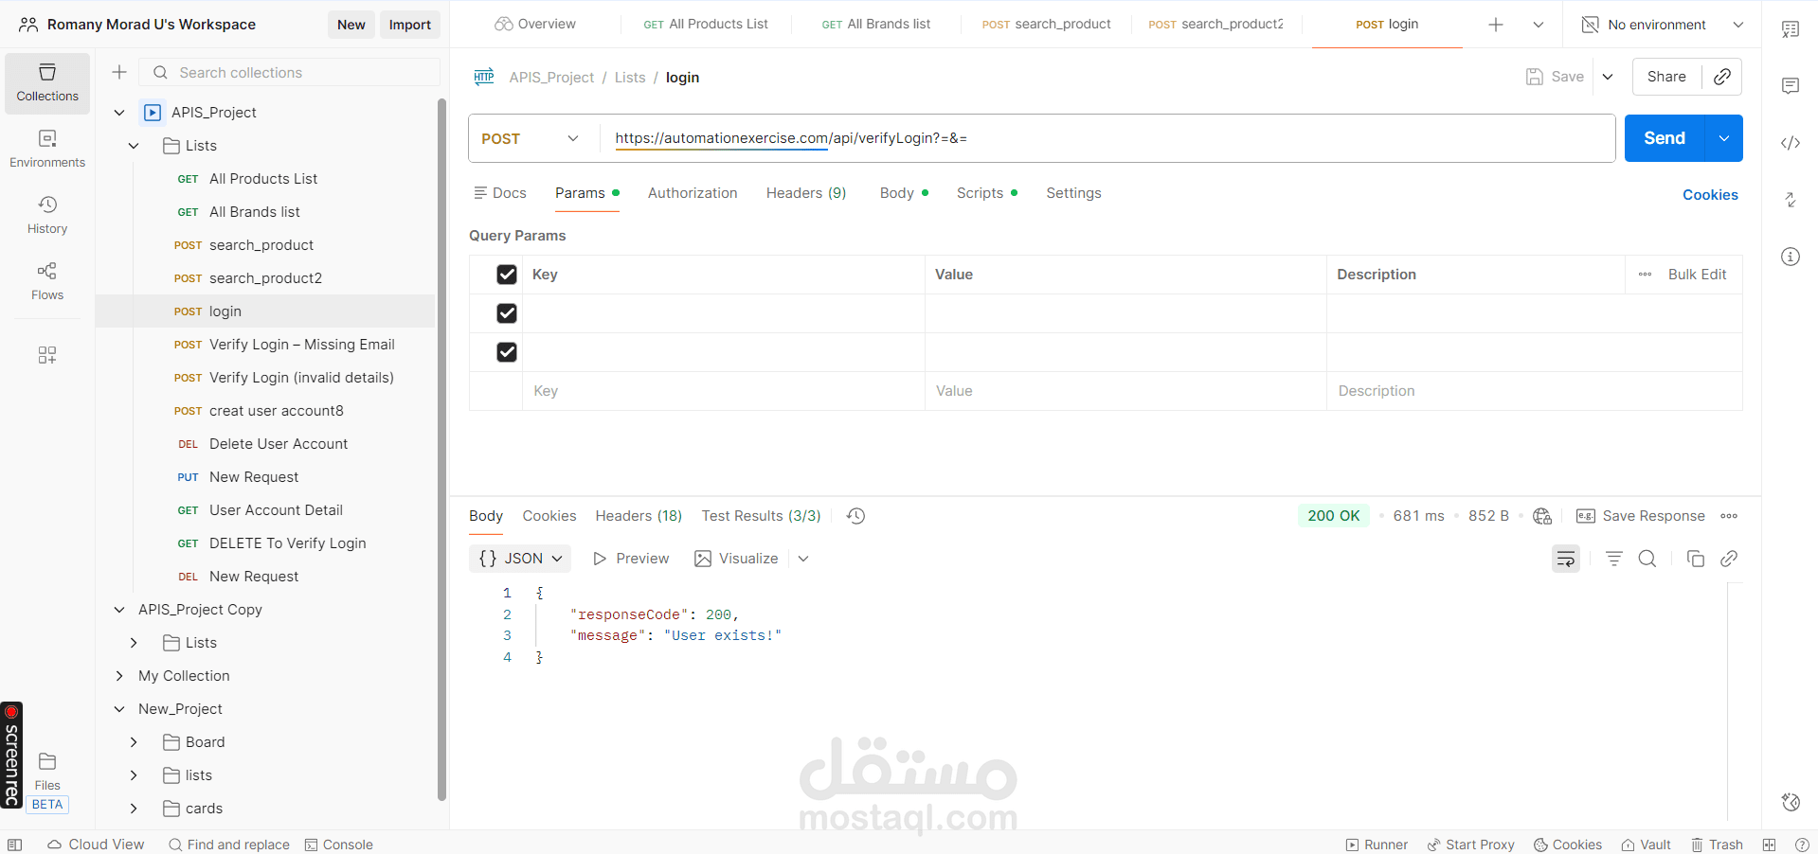Switch to the Authorization tab
This screenshot has height=854, width=1818.
coord(693,193)
